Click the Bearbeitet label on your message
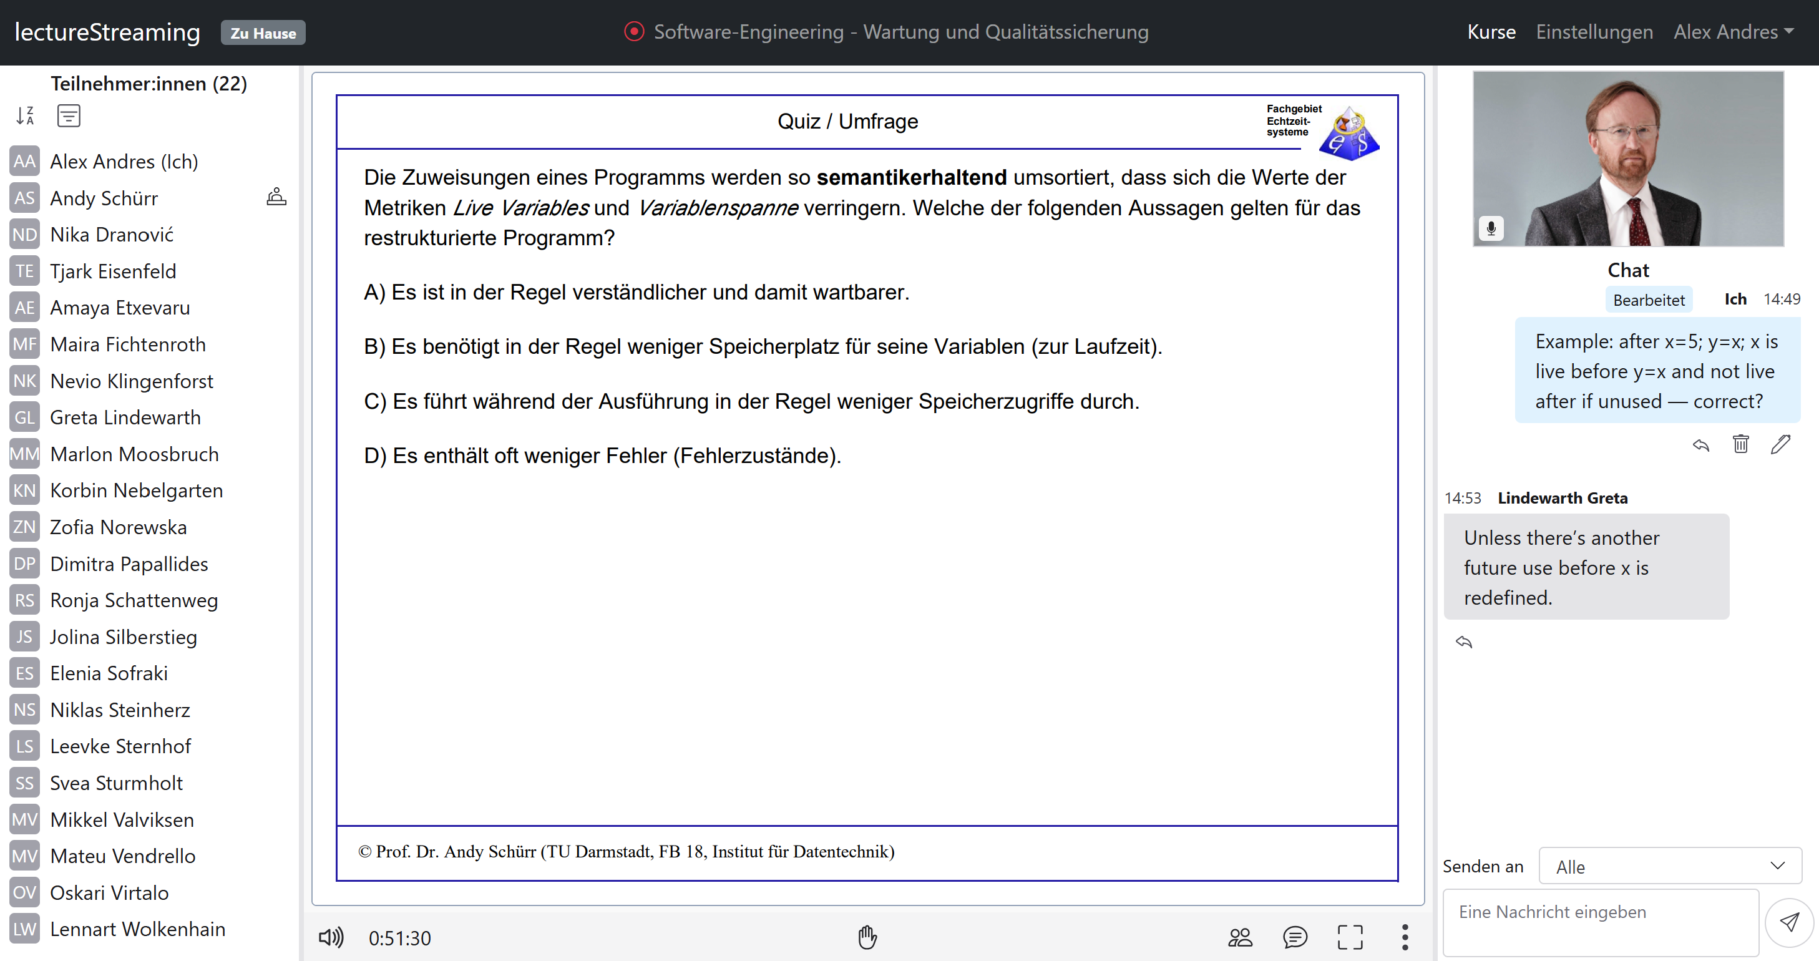Viewport: 1819px width, 961px height. (1649, 299)
